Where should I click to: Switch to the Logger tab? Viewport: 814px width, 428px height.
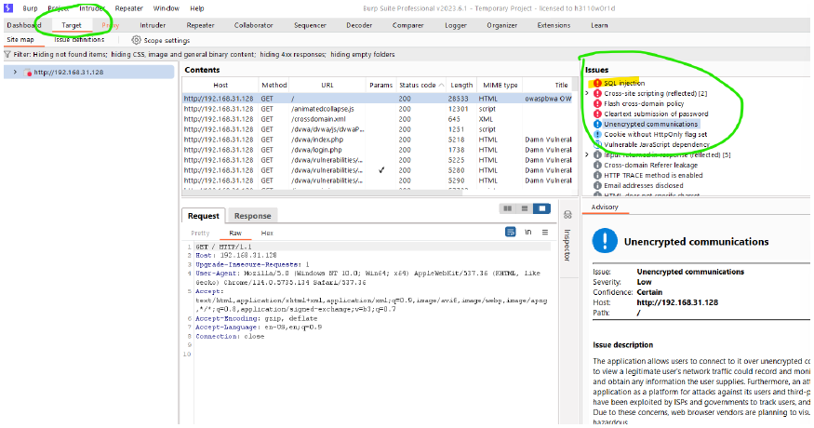pyautogui.click(x=456, y=25)
